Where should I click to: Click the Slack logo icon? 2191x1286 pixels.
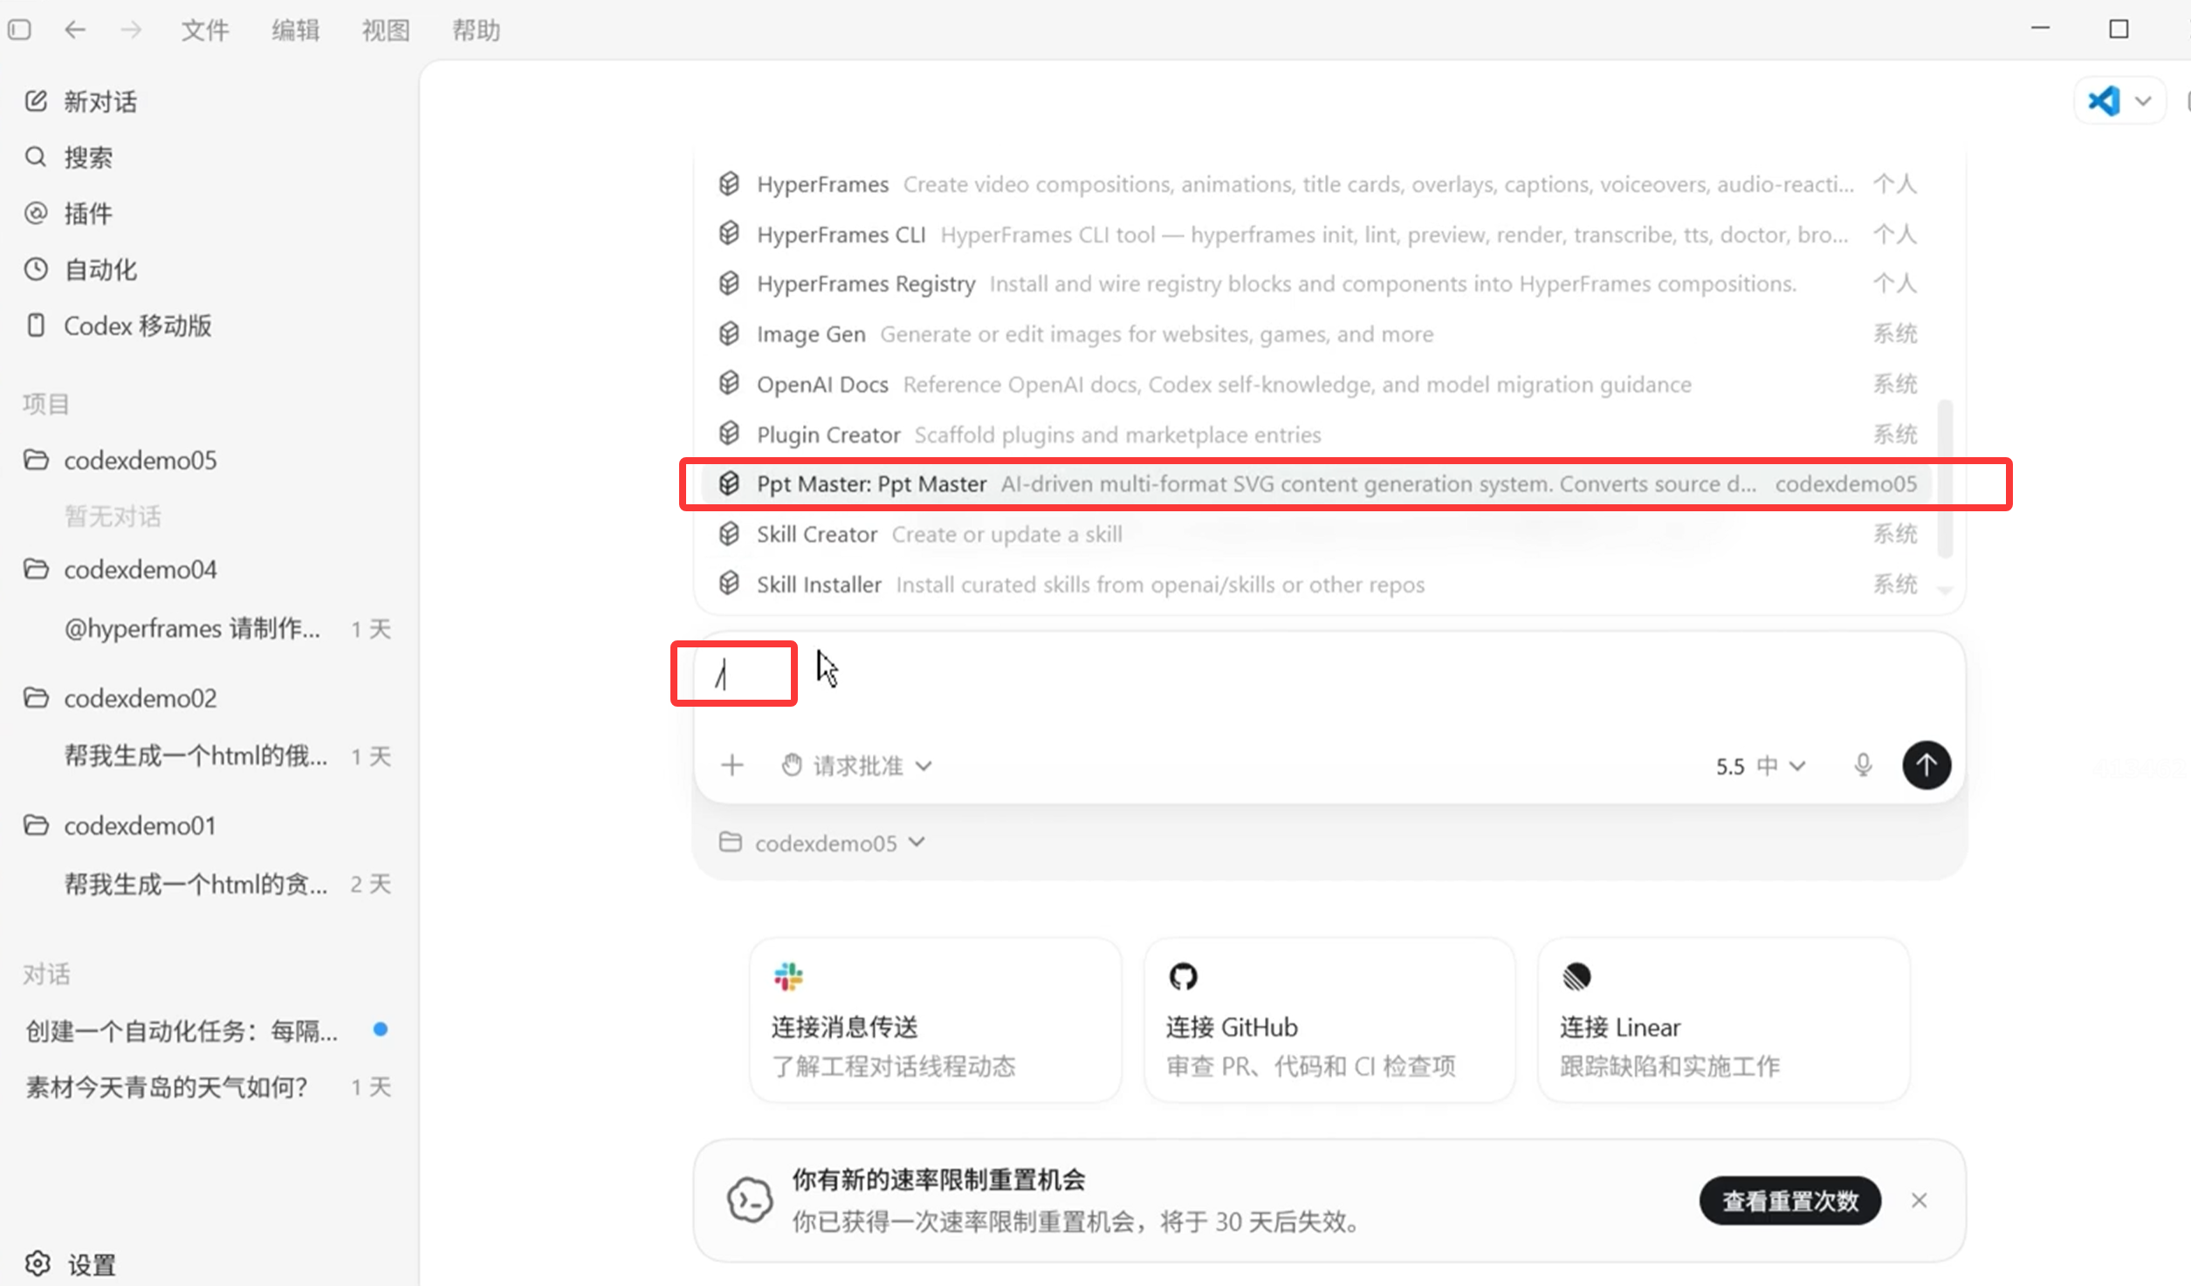click(x=788, y=976)
